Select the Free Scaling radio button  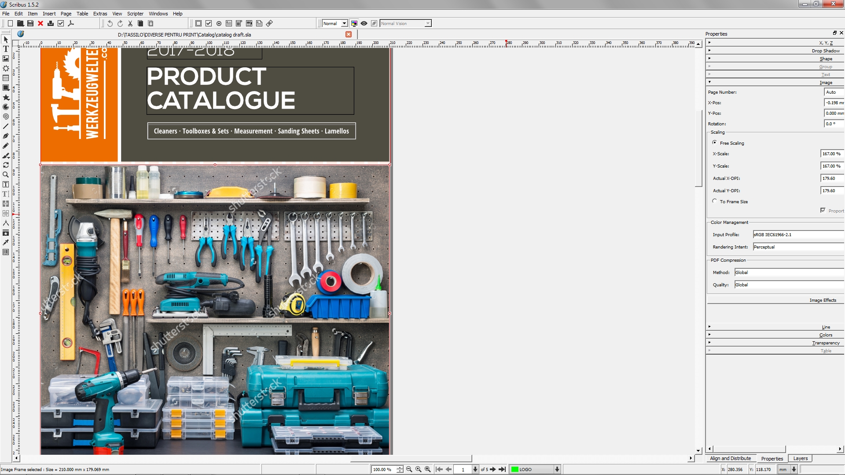(714, 142)
